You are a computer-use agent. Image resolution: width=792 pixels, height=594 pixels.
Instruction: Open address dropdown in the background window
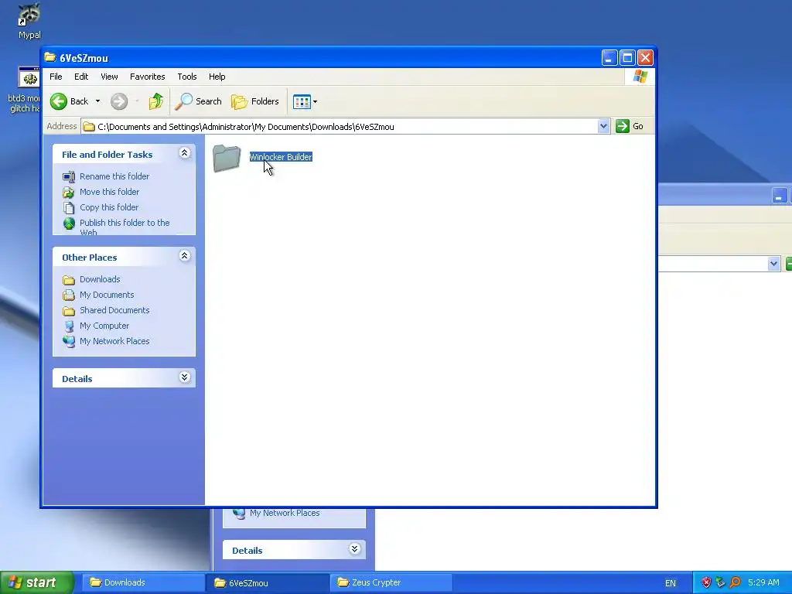tap(773, 264)
